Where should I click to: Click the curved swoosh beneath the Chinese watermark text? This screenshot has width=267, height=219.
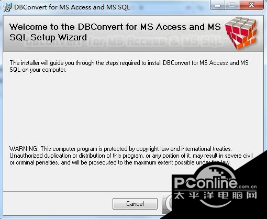(215, 203)
